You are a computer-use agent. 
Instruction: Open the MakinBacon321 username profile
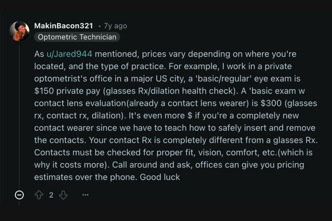coord(64,26)
